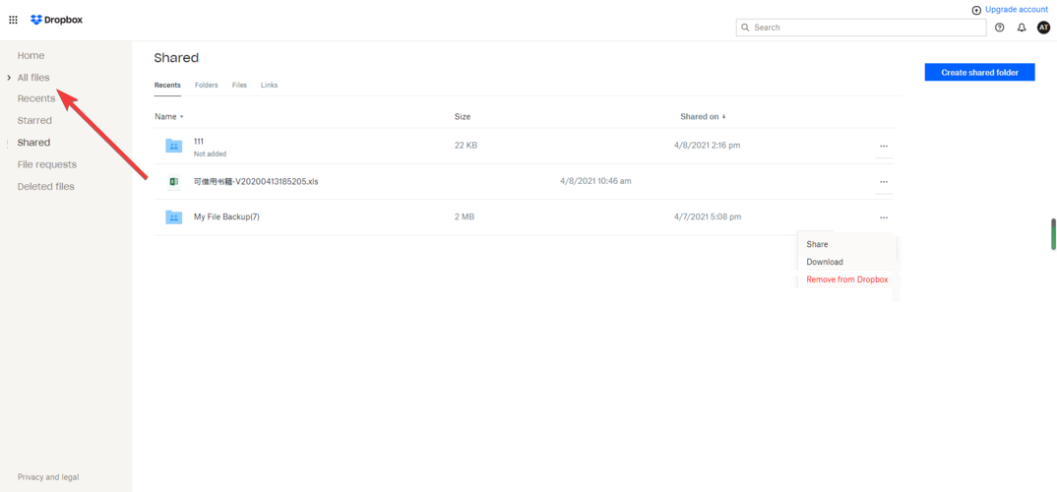The height and width of the screenshot is (492, 1057).
Task: Open the AT account avatar
Action: click(1043, 28)
